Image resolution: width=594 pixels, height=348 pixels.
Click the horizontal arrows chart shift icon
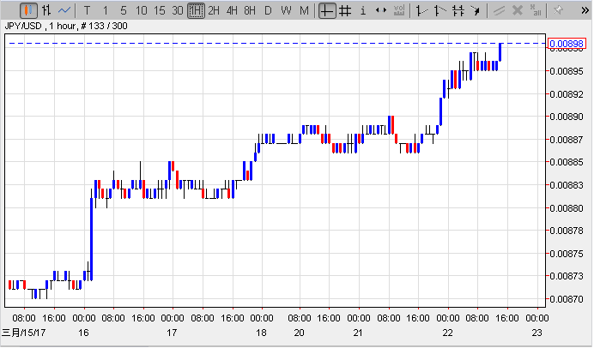(381, 10)
